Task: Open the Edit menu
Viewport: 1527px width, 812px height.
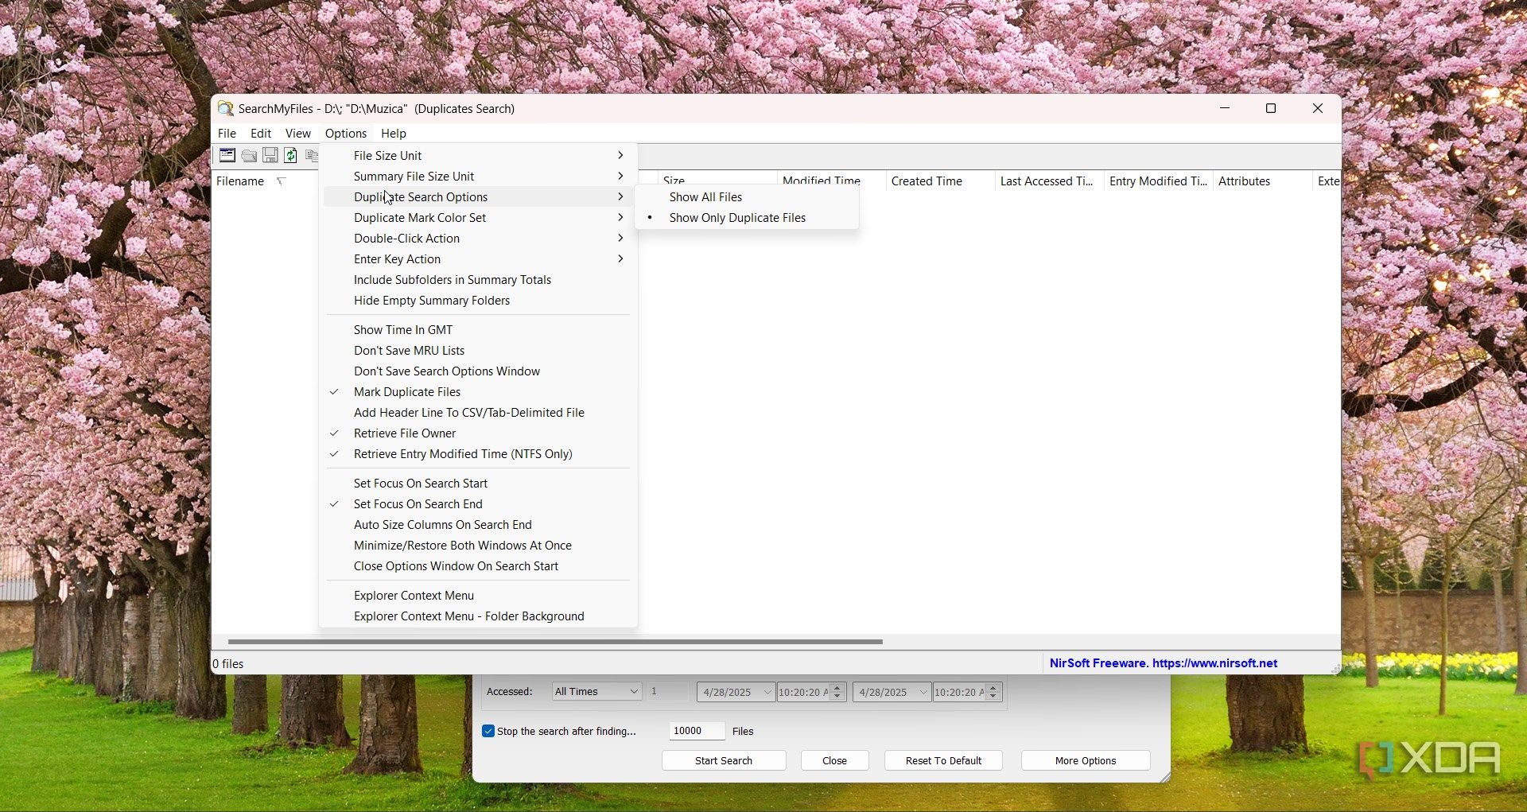Action: click(x=261, y=134)
